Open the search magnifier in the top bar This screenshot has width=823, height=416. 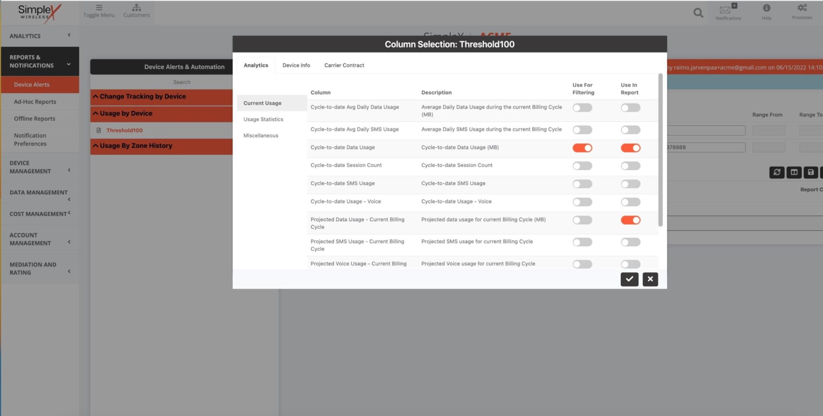[x=698, y=12]
